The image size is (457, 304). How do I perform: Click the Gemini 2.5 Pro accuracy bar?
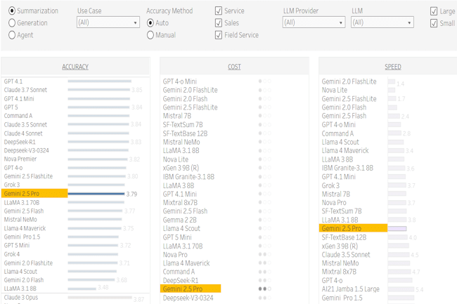(96, 194)
